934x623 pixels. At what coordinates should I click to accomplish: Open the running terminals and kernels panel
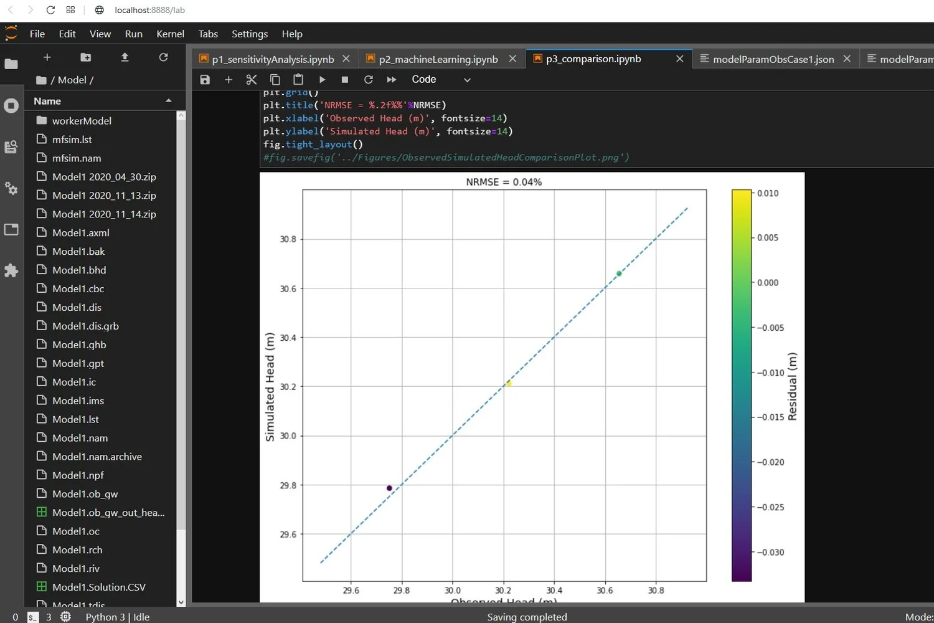click(11, 105)
